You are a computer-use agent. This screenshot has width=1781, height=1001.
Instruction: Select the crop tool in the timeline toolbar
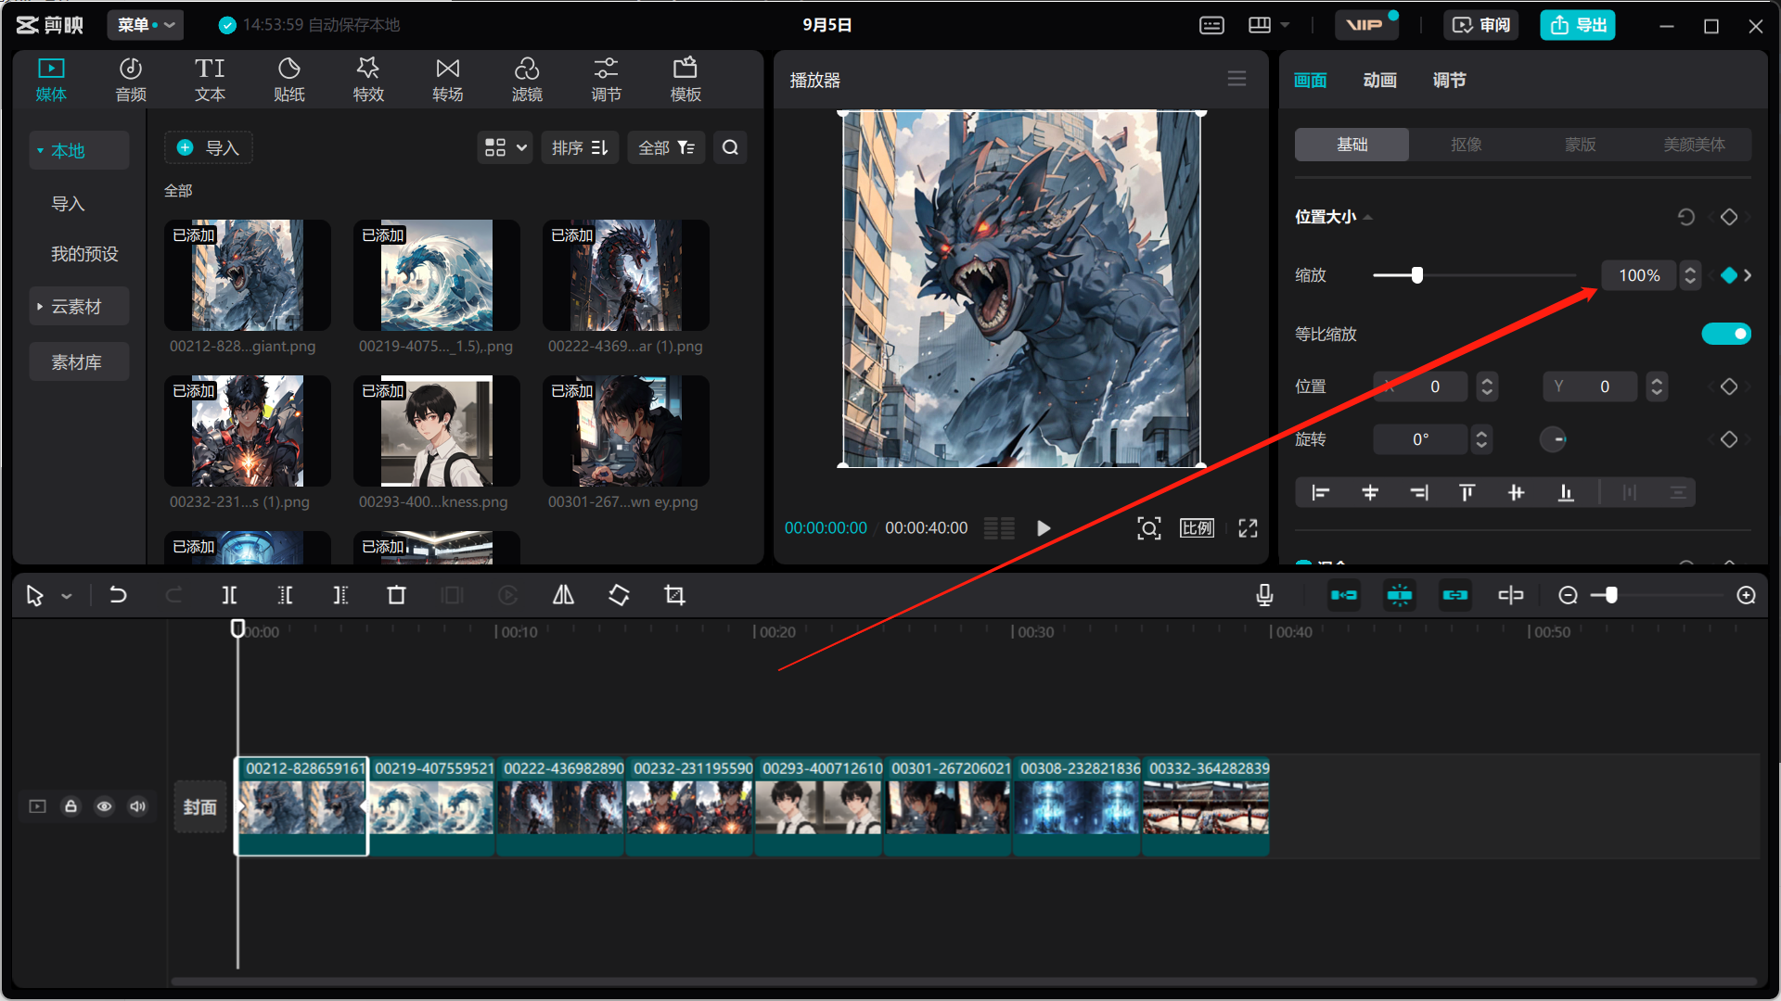coord(674,595)
